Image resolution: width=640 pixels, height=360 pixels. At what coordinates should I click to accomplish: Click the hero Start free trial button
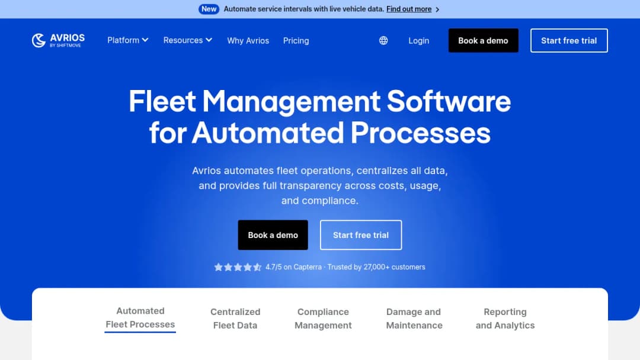point(361,235)
